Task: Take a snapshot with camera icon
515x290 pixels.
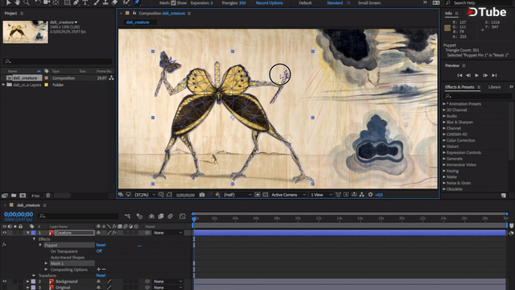Action: click(x=202, y=195)
